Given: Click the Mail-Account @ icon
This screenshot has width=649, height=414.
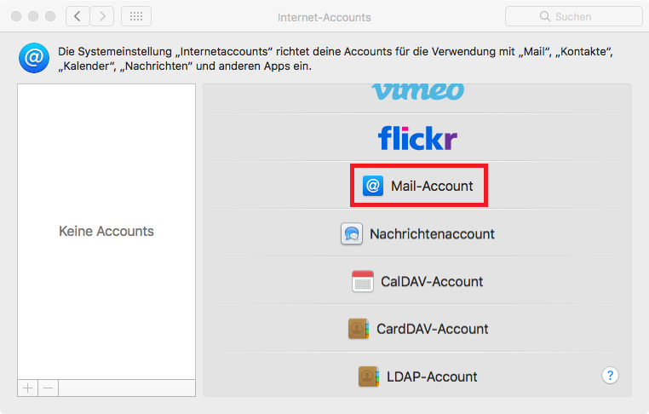Looking at the screenshot, I should tap(373, 186).
